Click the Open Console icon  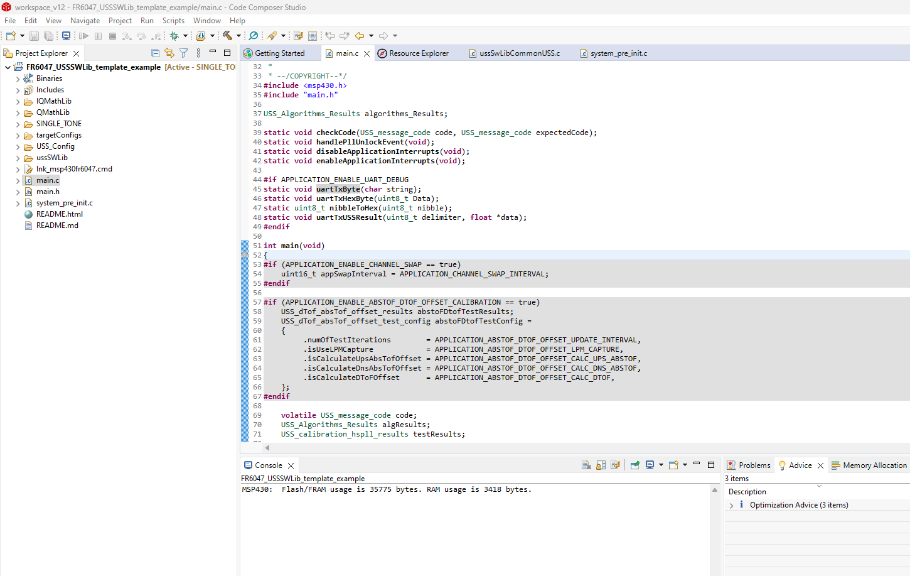coord(673,465)
